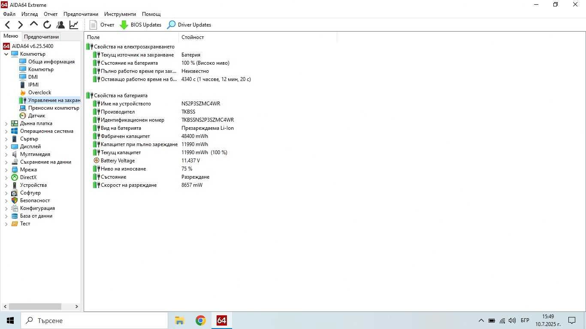Go up one level with the up arrow icon
586x329 pixels.
[x=34, y=24]
